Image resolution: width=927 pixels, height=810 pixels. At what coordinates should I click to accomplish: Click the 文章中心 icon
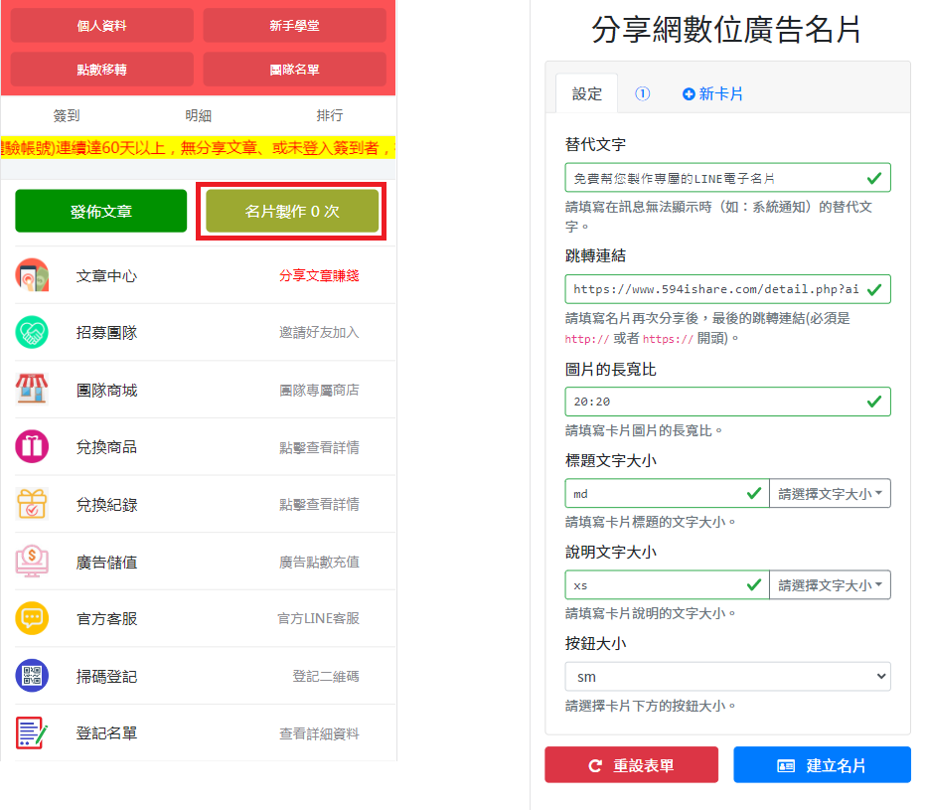[32, 275]
